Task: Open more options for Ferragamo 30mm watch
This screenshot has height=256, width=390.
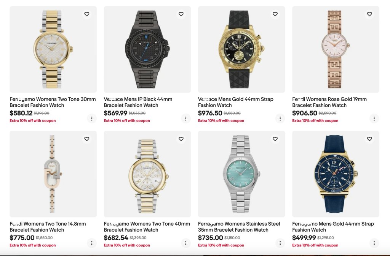Action: (x=92, y=119)
